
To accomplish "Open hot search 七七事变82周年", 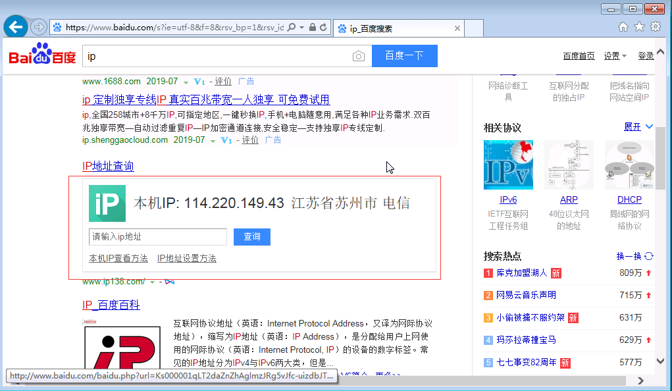I will [x=527, y=363].
